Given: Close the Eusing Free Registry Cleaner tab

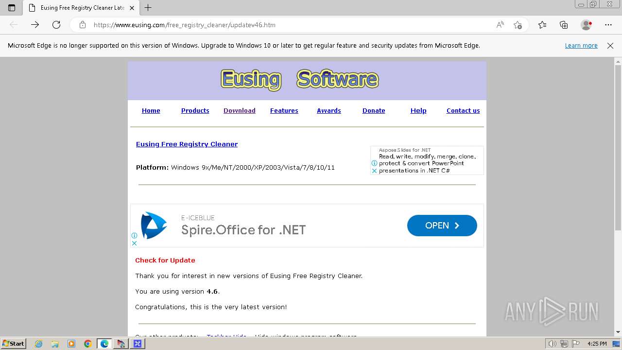Looking at the screenshot, I should [x=132, y=8].
